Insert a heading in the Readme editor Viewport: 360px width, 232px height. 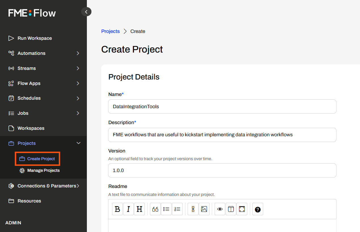coord(139,209)
